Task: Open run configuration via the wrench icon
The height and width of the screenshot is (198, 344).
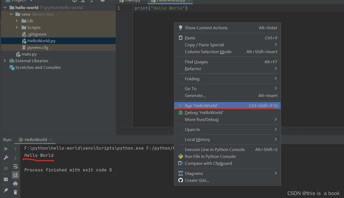Action: (6, 157)
